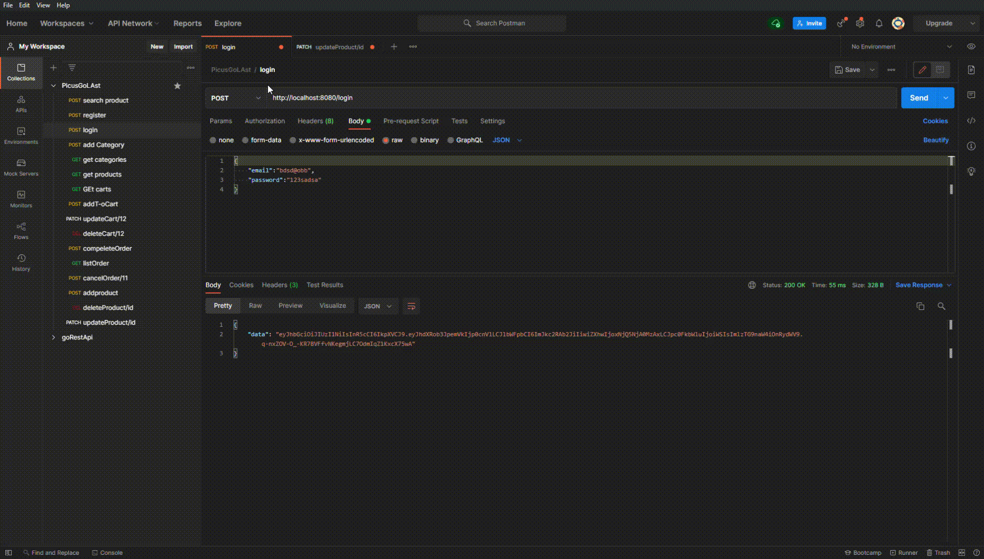Open the Environments sidebar panel

click(21, 136)
